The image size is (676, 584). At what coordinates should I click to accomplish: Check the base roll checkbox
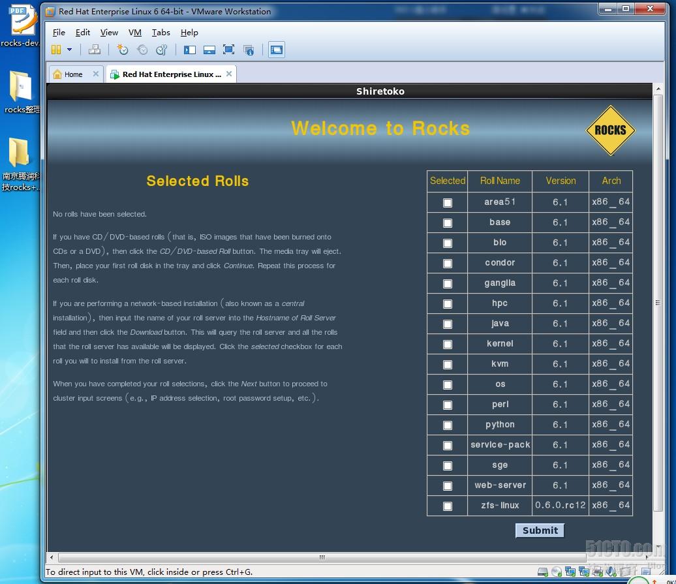(x=448, y=223)
